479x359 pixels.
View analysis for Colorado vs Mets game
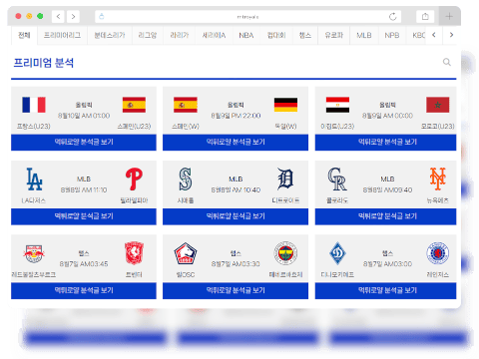(386, 216)
